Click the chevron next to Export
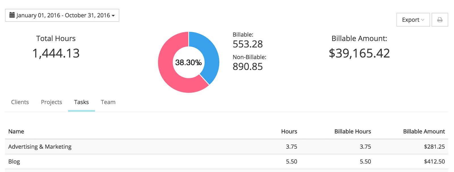The image size is (454, 172). 423,20
